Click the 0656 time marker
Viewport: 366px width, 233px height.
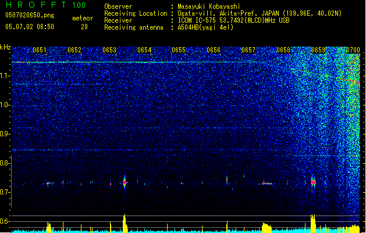[214, 50]
